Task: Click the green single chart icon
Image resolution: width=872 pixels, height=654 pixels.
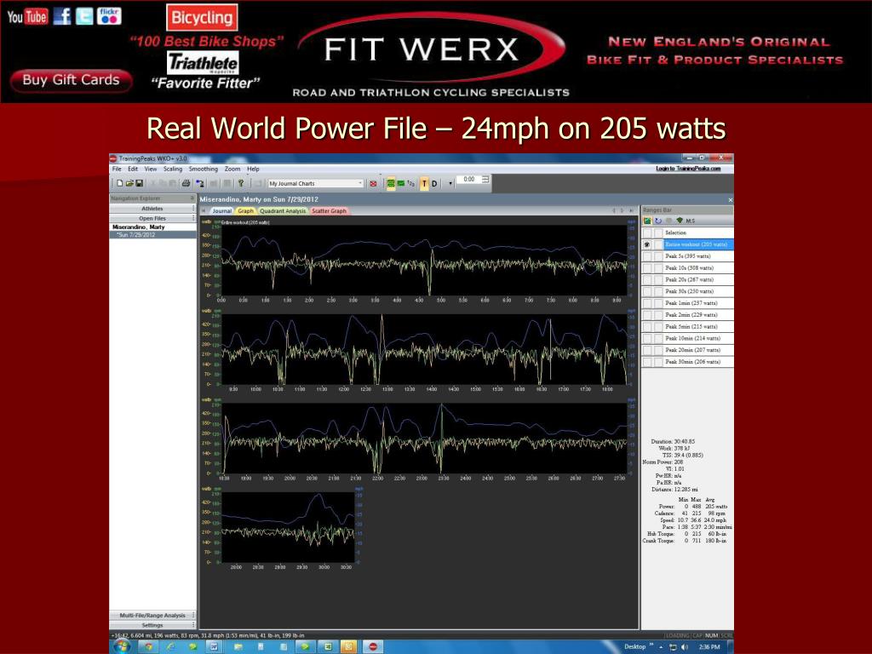Action: 401,183
